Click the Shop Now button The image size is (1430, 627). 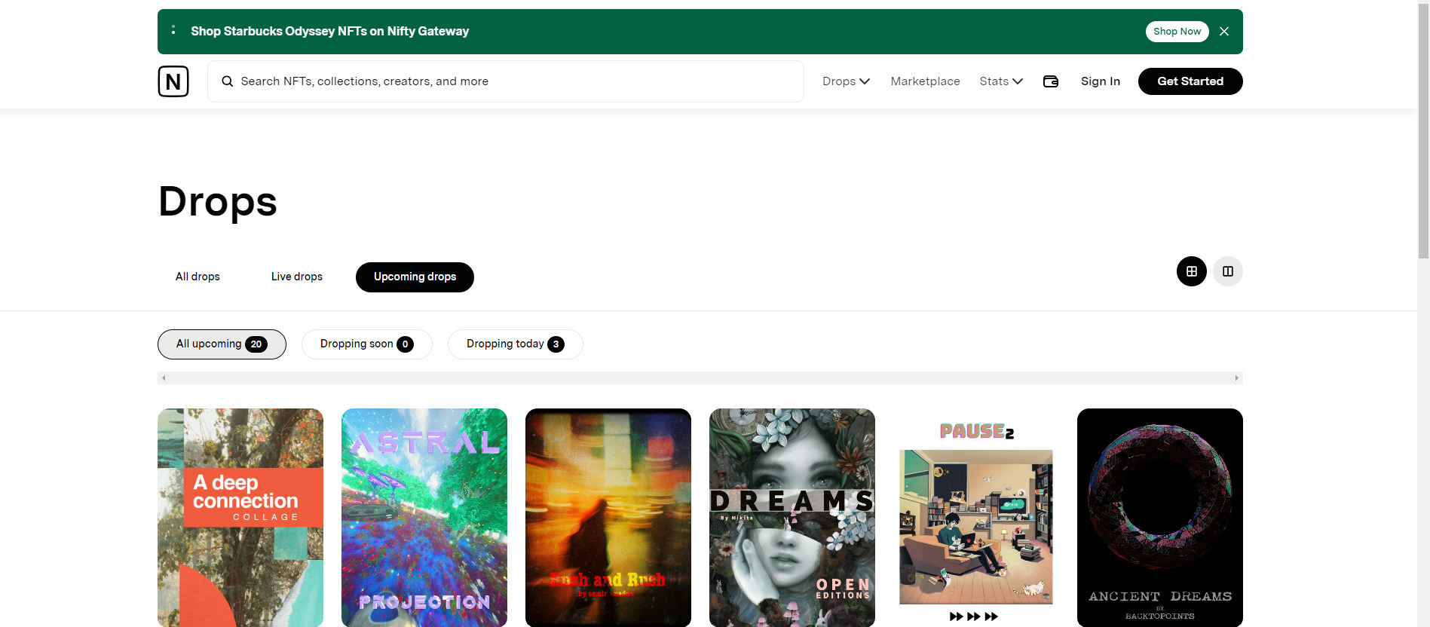pyautogui.click(x=1177, y=32)
